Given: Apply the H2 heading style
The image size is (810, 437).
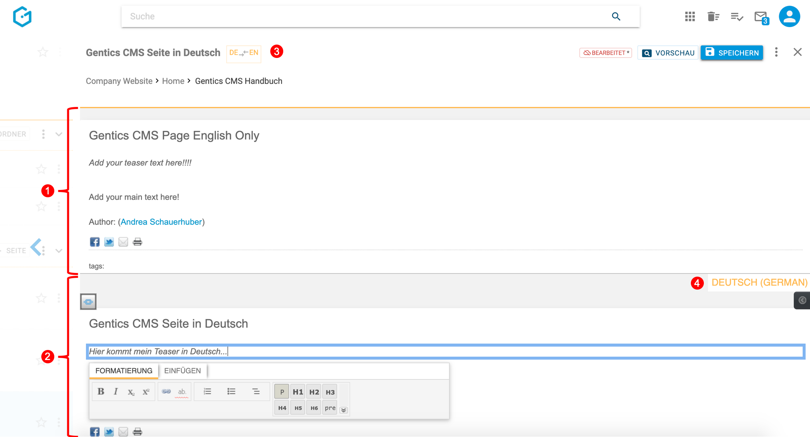Looking at the screenshot, I should (314, 392).
